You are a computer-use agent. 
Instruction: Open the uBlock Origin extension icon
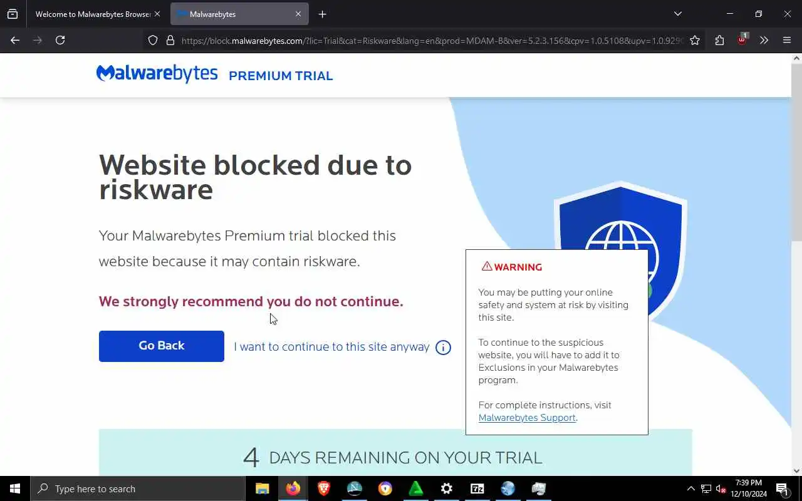point(742,39)
